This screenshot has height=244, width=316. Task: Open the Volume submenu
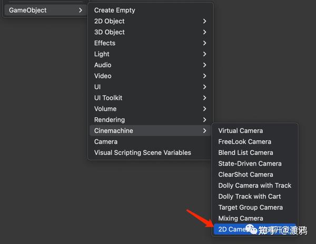(x=105, y=109)
